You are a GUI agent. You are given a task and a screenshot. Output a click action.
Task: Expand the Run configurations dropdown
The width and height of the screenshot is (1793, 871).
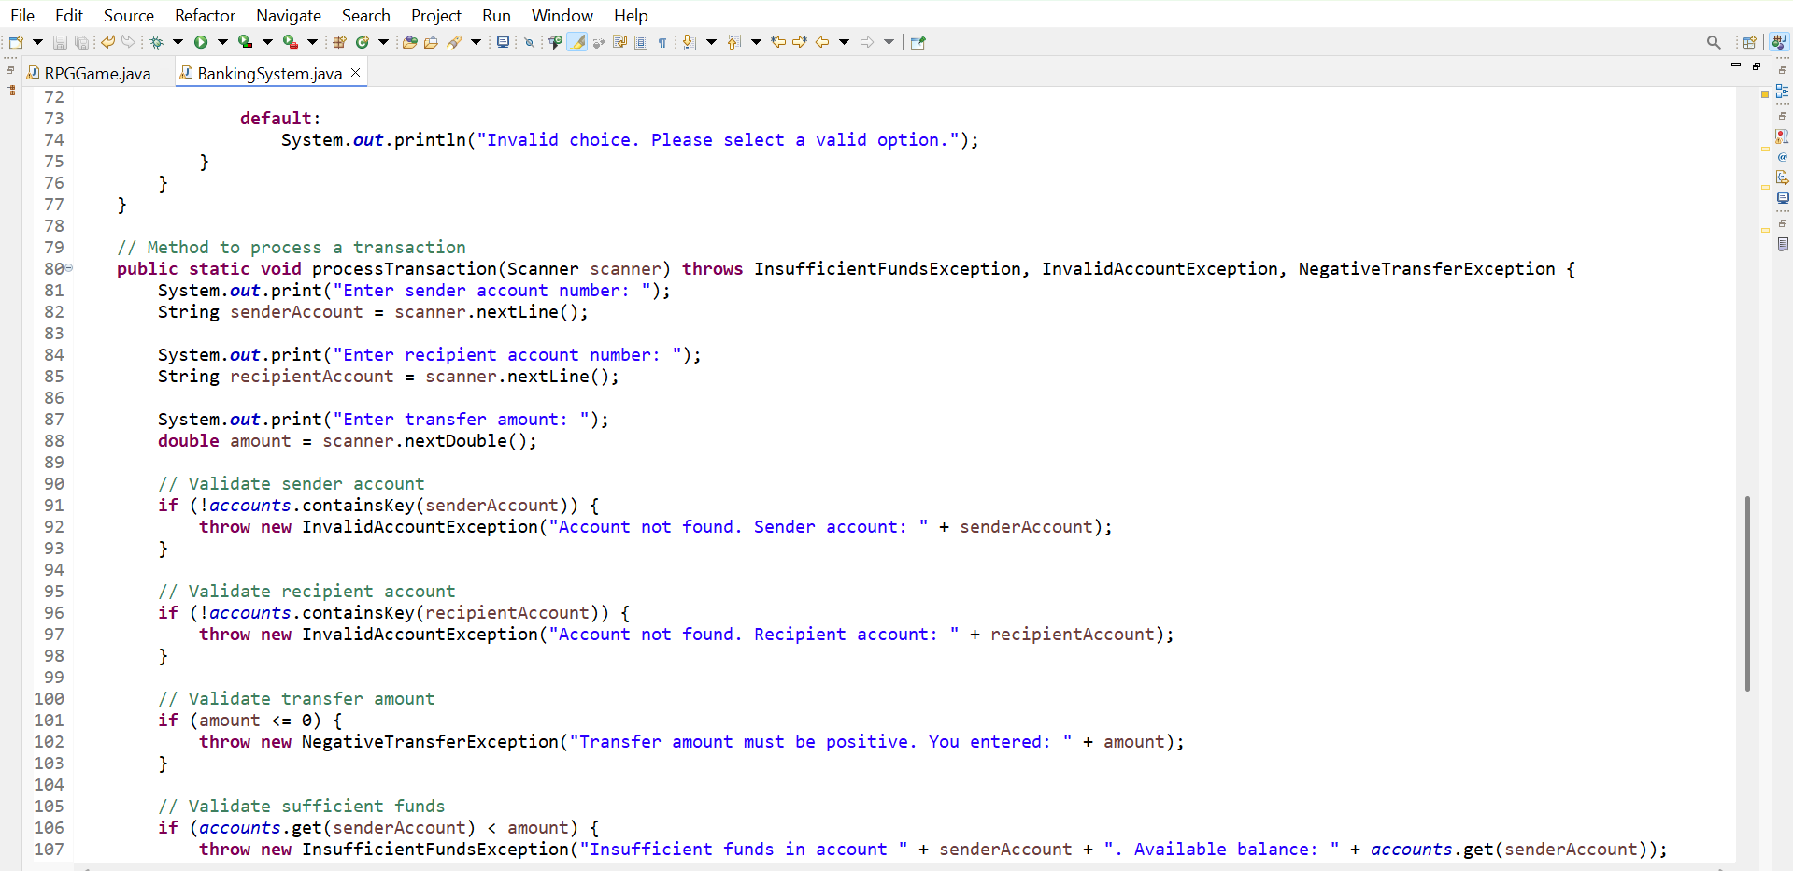pos(222,42)
